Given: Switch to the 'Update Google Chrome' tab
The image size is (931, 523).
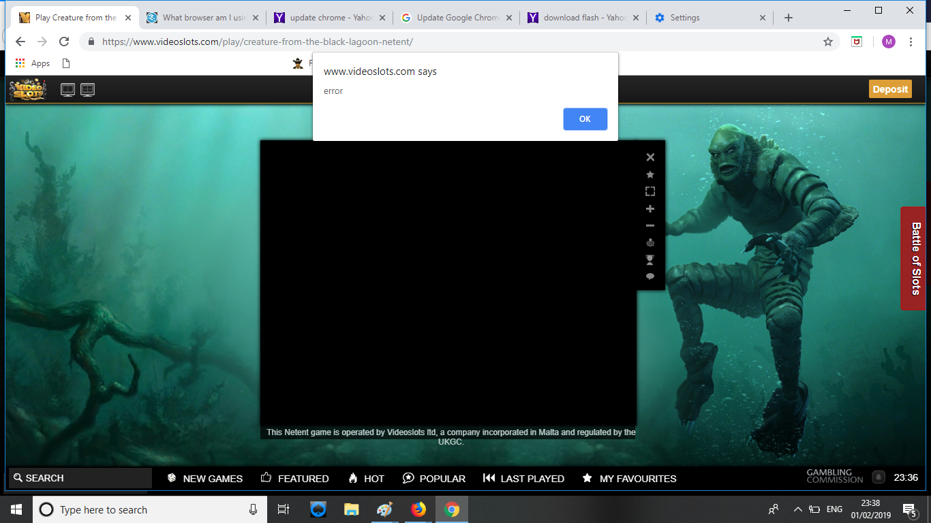Looking at the screenshot, I should click(457, 18).
